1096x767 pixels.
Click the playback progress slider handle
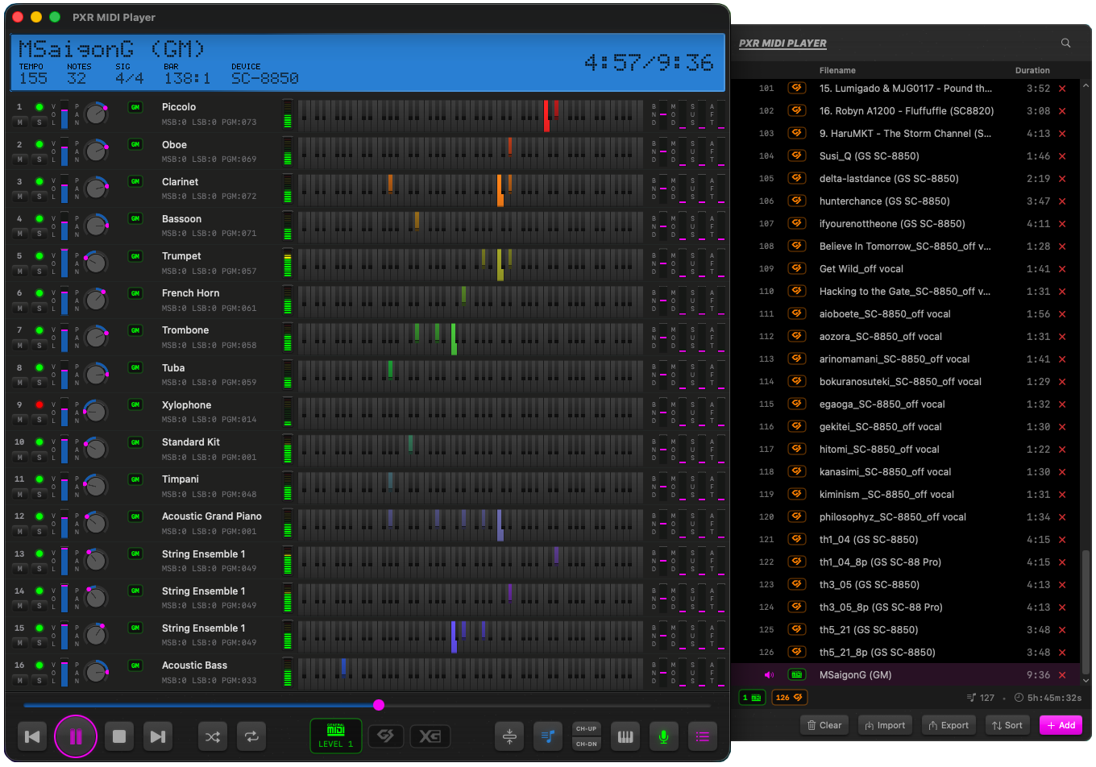[379, 705]
